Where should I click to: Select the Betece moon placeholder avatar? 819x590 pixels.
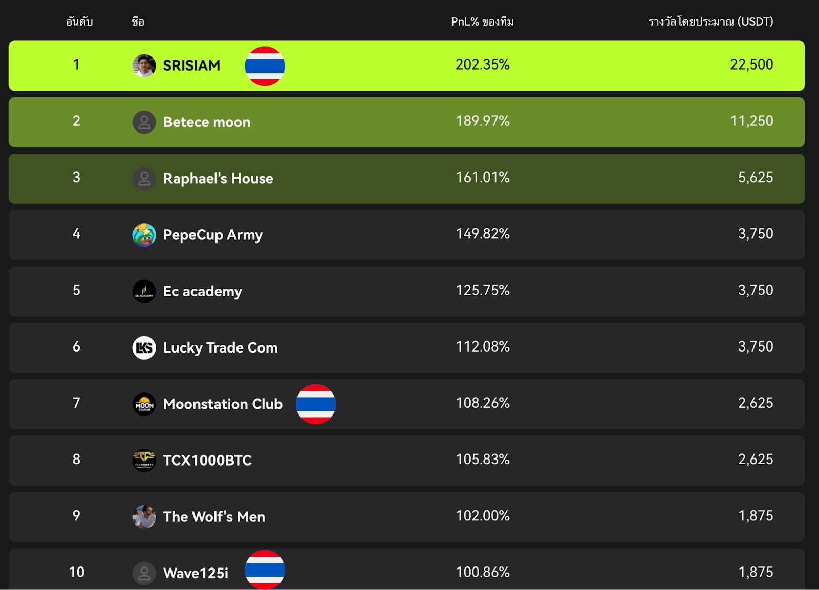click(x=144, y=122)
